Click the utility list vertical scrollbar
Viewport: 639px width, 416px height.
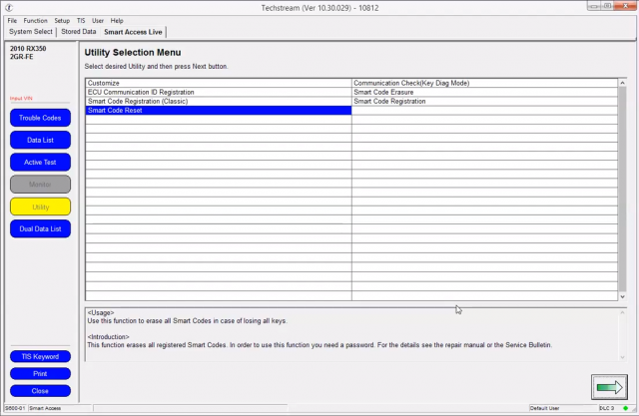coord(622,188)
